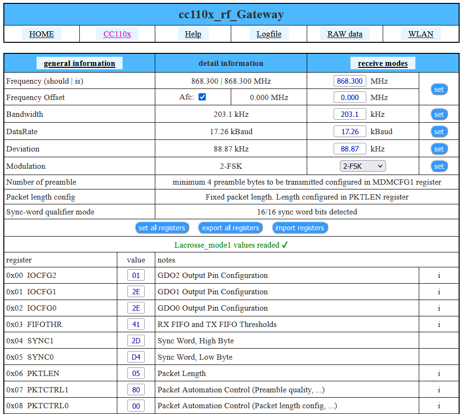This screenshot has width=462, height=414.
Task: Open the Modulation dropdown showing 2-FSK
Action: [362, 166]
